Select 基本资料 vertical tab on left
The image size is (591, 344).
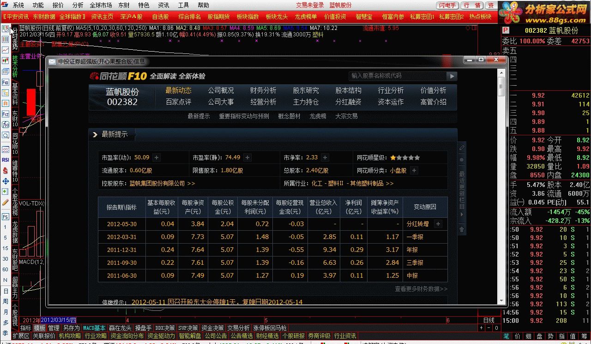(15, 94)
